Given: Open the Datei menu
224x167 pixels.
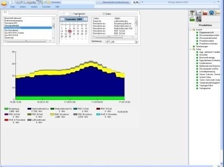Looking at the screenshot, I should (x=13, y=7).
